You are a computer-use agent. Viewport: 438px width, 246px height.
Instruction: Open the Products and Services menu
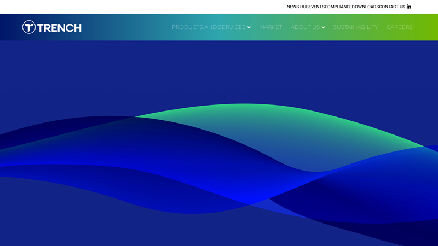point(208,27)
